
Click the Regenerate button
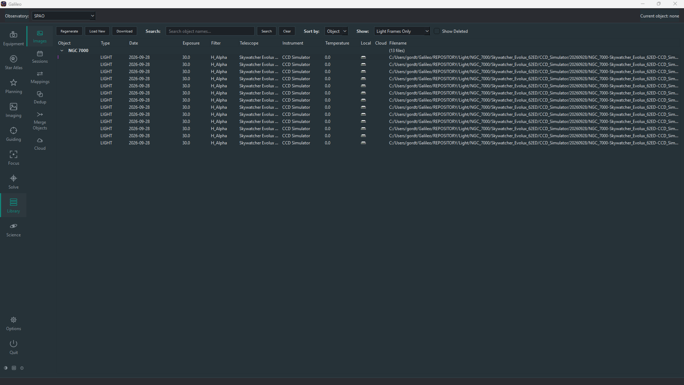tap(69, 31)
